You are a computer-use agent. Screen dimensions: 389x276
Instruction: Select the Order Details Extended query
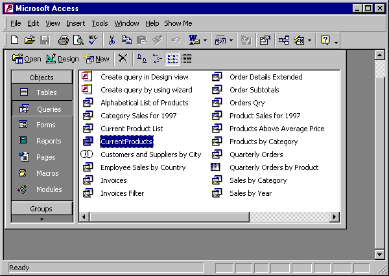coord(266,77)
